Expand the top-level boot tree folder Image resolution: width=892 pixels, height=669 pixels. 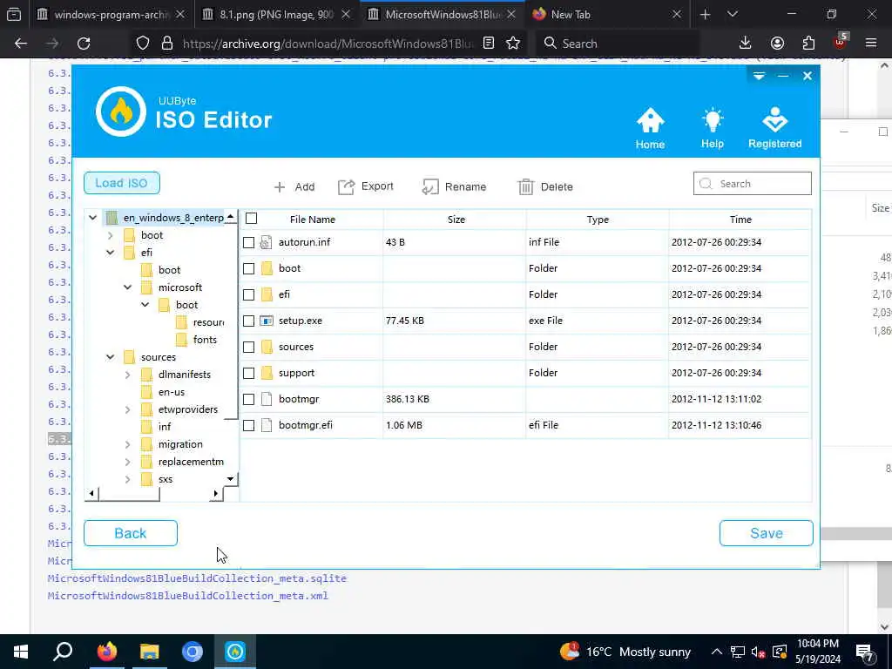coord(111,235)
